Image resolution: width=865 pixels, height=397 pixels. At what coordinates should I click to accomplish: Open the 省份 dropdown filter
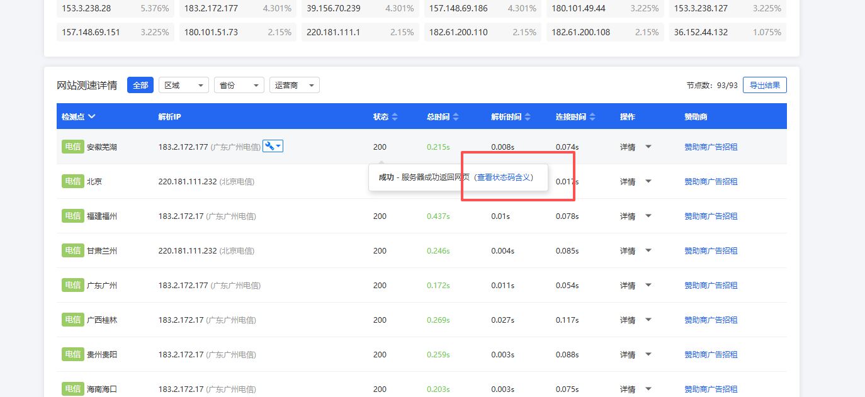coord(239,85)
